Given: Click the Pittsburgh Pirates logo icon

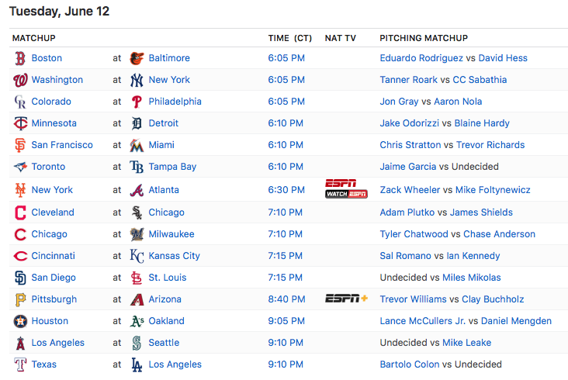Looking at the screenshot, I should pos(20,299).
